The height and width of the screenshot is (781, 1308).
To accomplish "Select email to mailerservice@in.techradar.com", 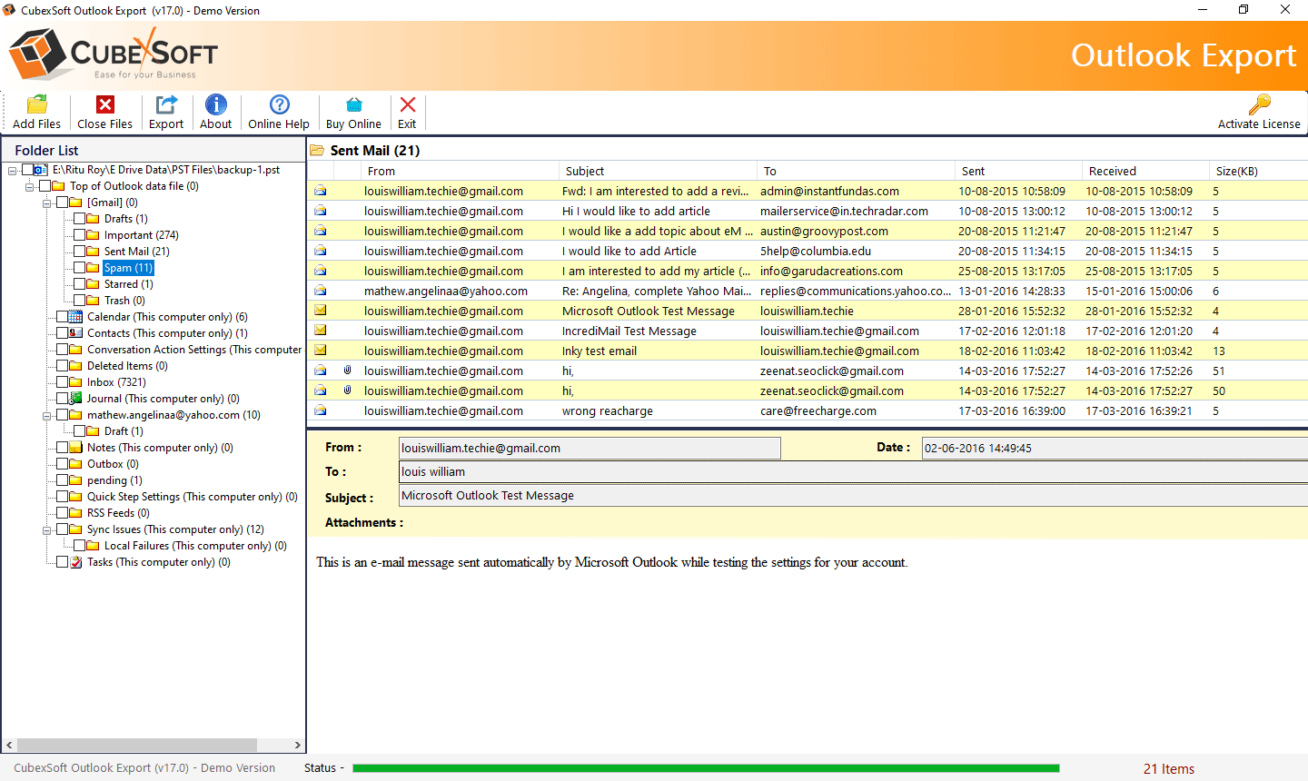I will pyautogui.click(x=808, y=211).
